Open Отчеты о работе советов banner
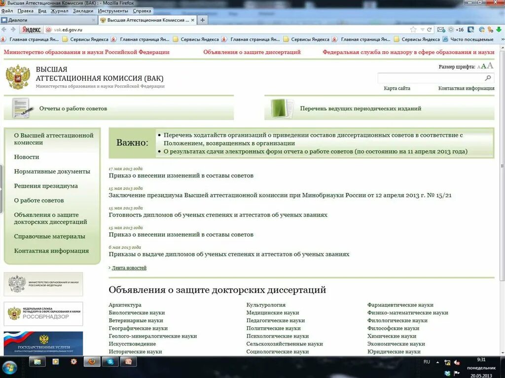This screenshot has width=505, height=378. point(119,108)
